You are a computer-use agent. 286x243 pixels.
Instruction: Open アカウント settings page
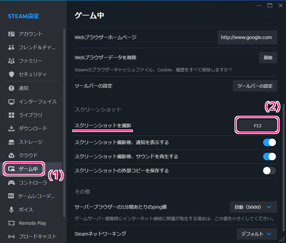coord(31,34)
